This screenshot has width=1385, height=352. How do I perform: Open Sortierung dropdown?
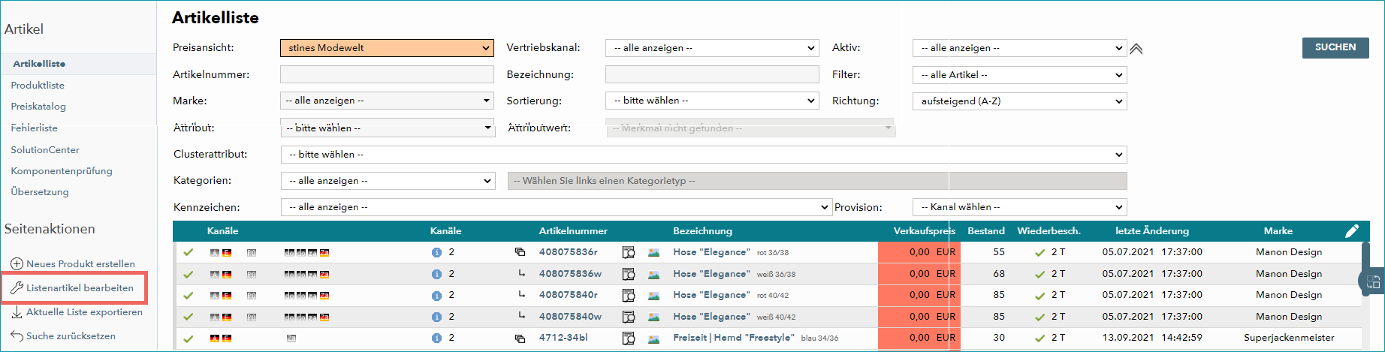[712, 101]
